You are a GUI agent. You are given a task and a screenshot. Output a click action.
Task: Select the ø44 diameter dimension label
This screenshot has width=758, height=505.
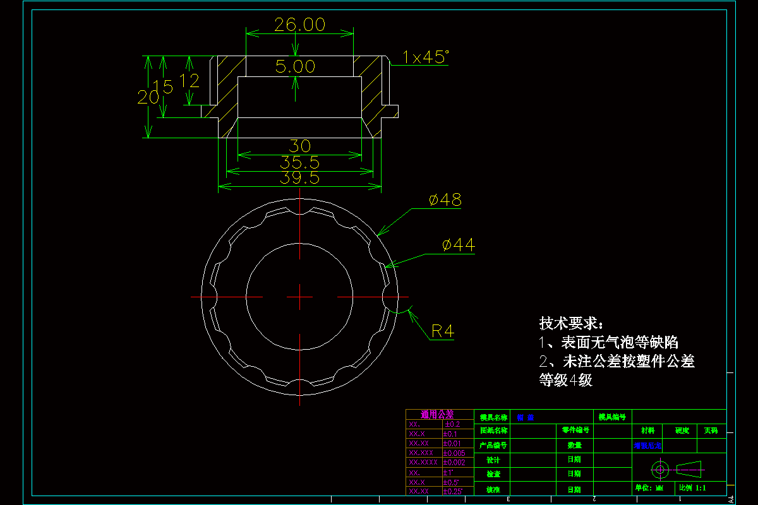(457, 246)
